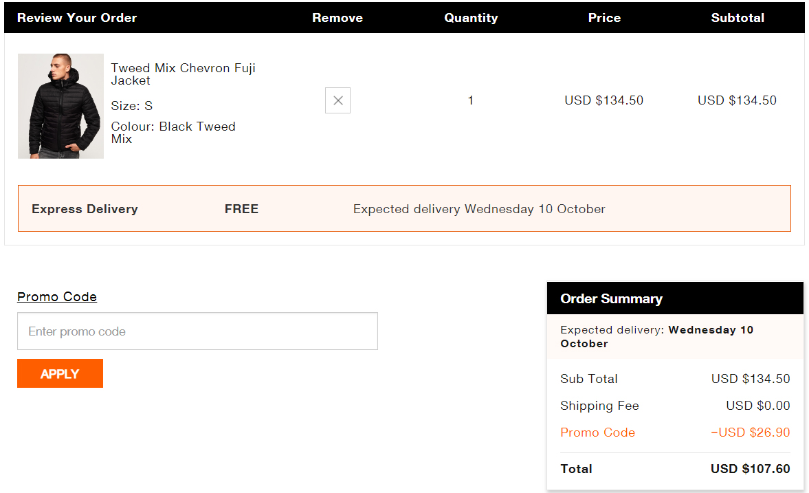Remove the Tweed Mix Chevron Fuji Jacket

(x=337, y=100)
